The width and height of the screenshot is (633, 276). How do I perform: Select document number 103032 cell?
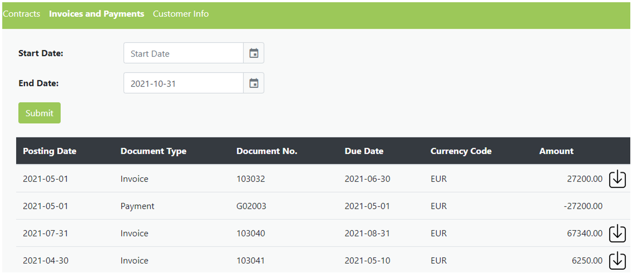(251, 179)
